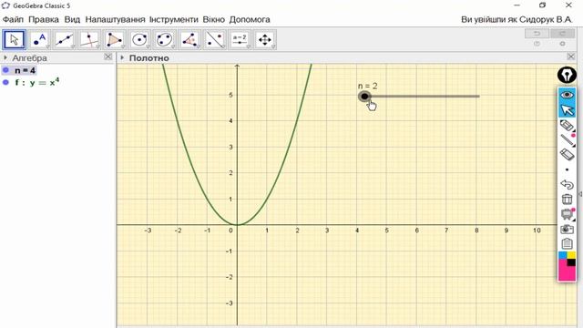Image resolution: width=583 pixels, height=328 pixels.
Task: Select the f : y = x⁴ entry
Action: coord(36,82)
